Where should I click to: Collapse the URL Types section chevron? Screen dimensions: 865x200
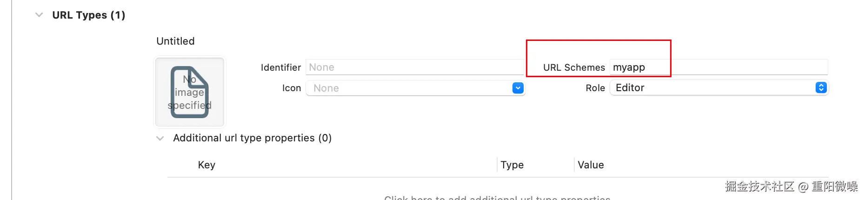[x=39, y=15]
